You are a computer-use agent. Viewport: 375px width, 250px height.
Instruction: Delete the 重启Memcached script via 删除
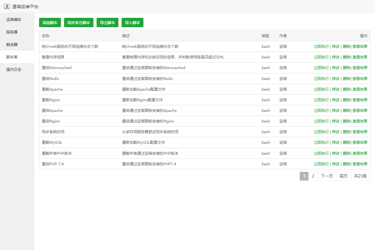tap(346, 68)
